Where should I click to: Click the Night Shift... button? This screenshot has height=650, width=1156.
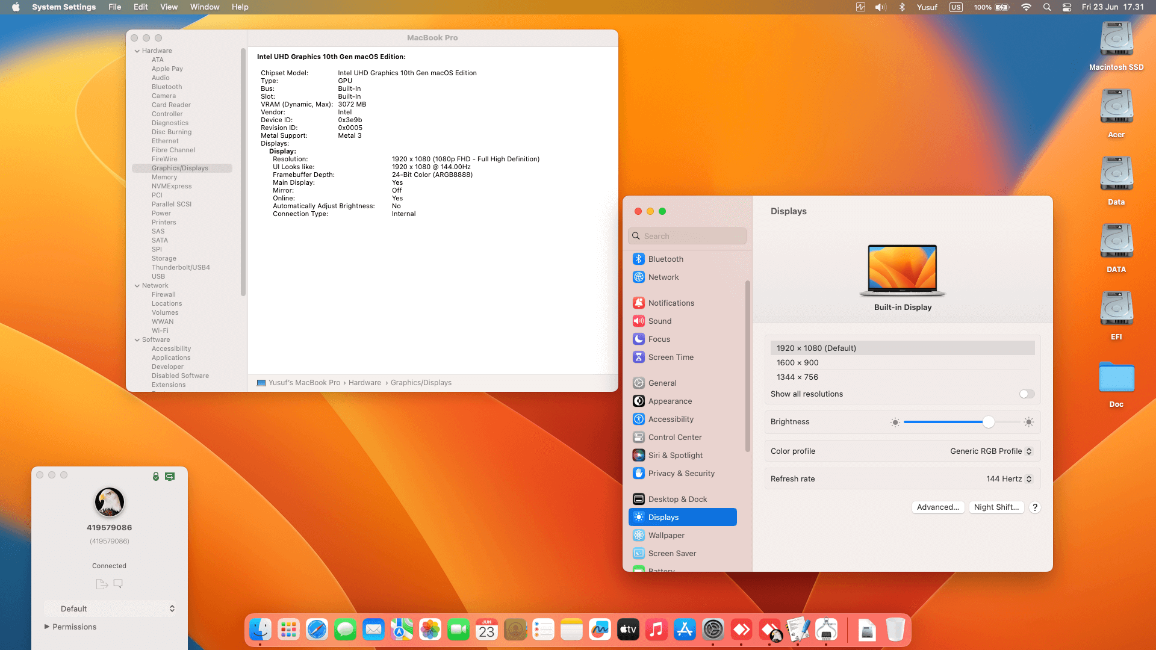tap(996, 507)
